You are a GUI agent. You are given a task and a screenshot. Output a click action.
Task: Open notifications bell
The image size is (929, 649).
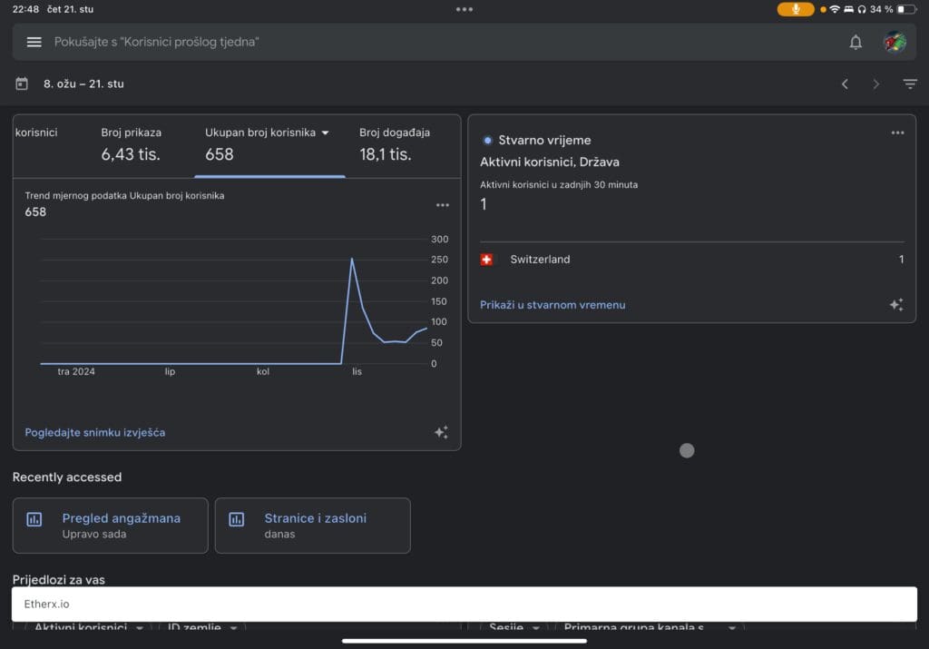click(x=856, y=42)
